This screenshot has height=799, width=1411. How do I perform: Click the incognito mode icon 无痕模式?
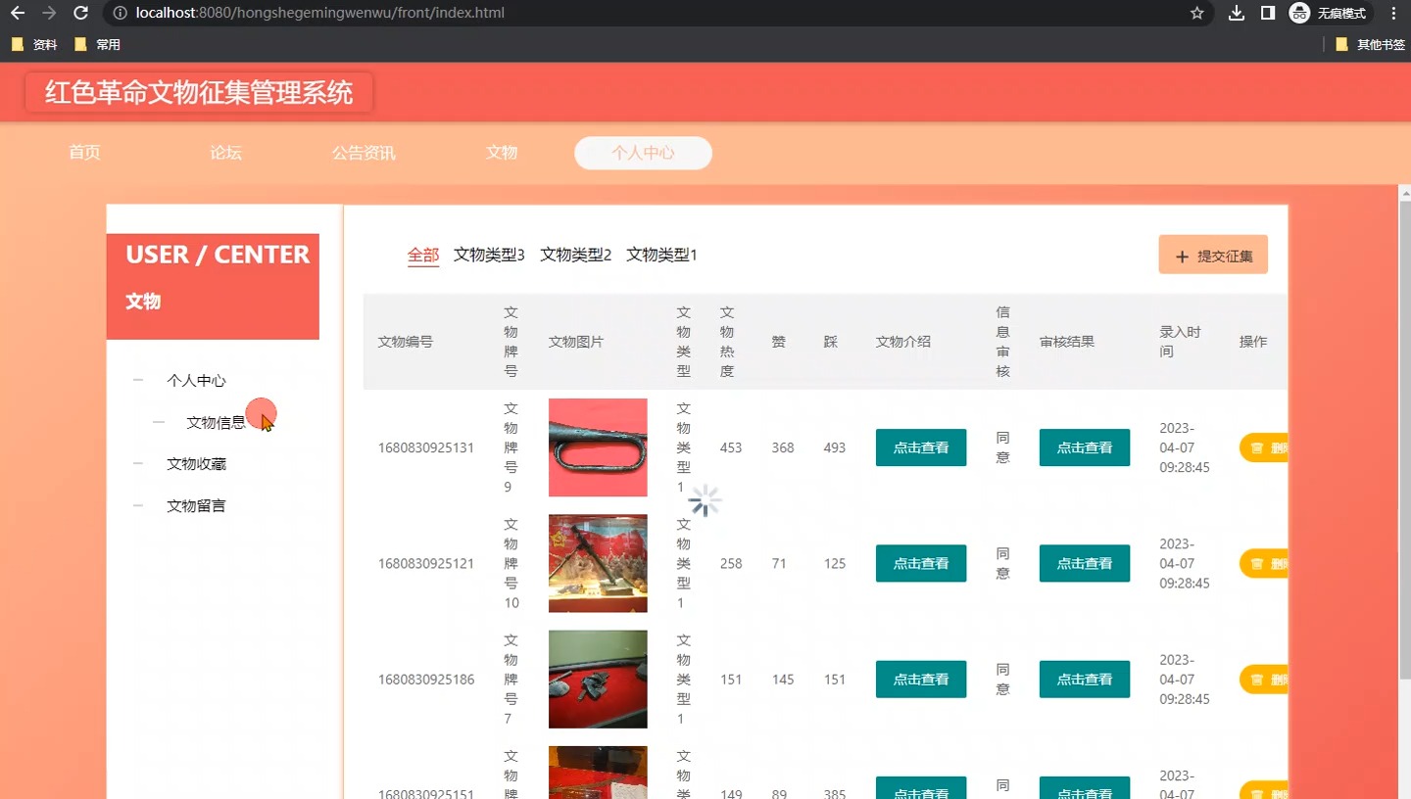(x=1329, y=14)
